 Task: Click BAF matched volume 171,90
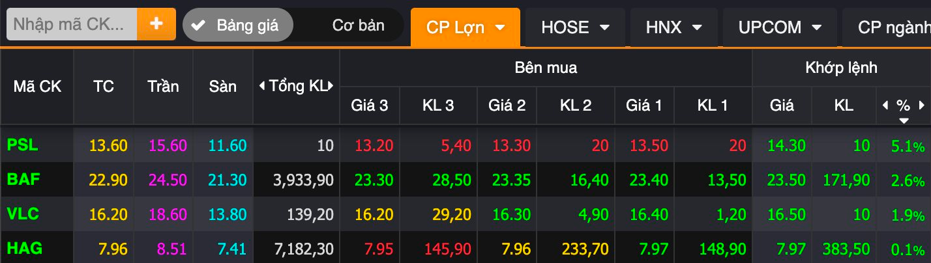(847, 180)
